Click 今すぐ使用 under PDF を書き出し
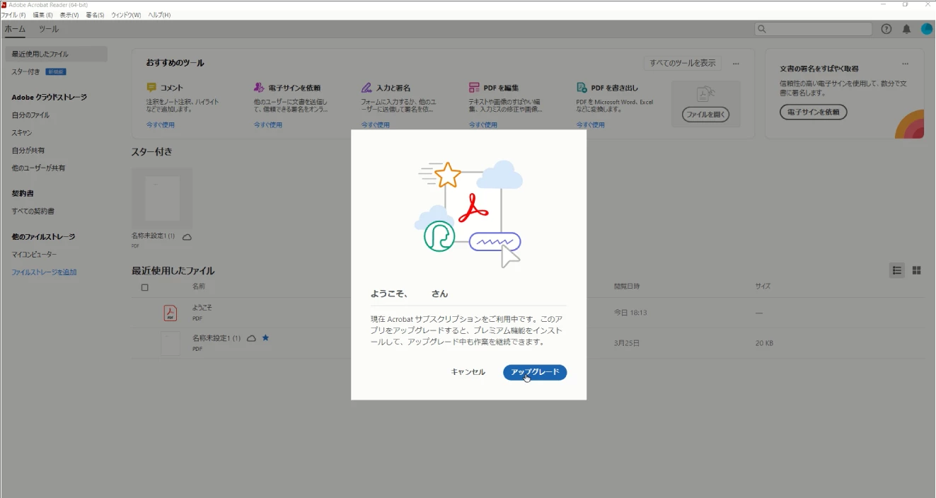Screen dimensions: 936x498 tap(591, 125)
